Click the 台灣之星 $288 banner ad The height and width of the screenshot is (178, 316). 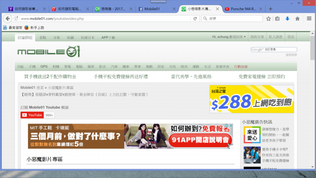coord(252,99)
